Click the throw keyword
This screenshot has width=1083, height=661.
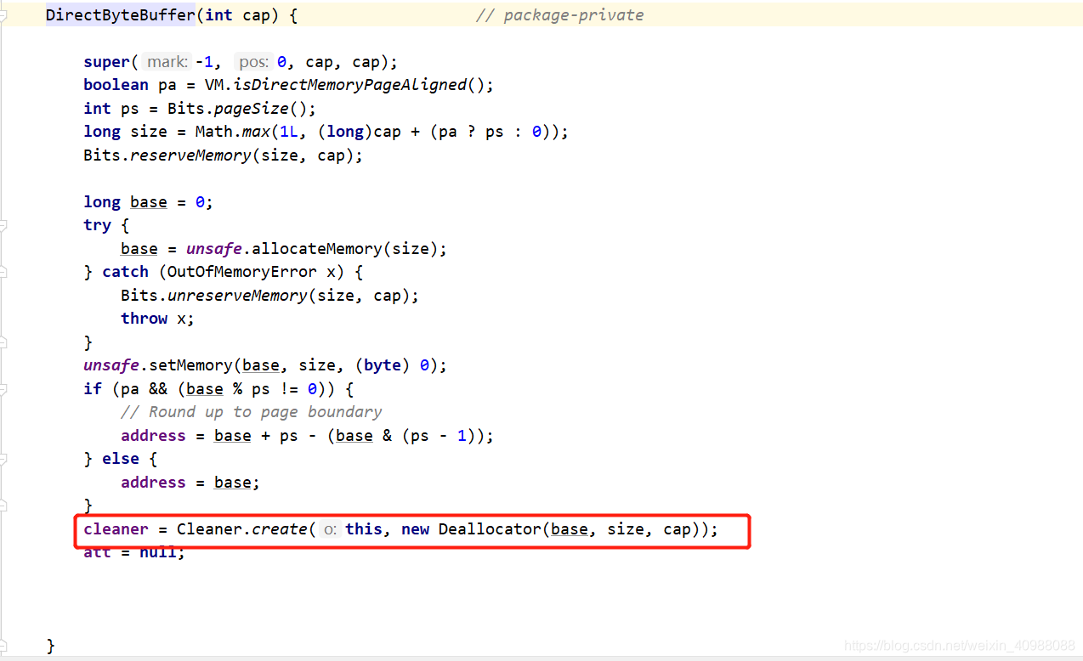coord(144,319)
